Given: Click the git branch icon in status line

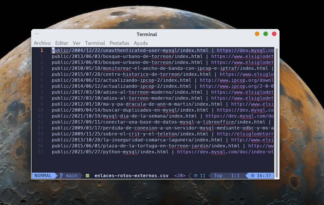Looking at the screenshot, I should click(x=61, y=175).
